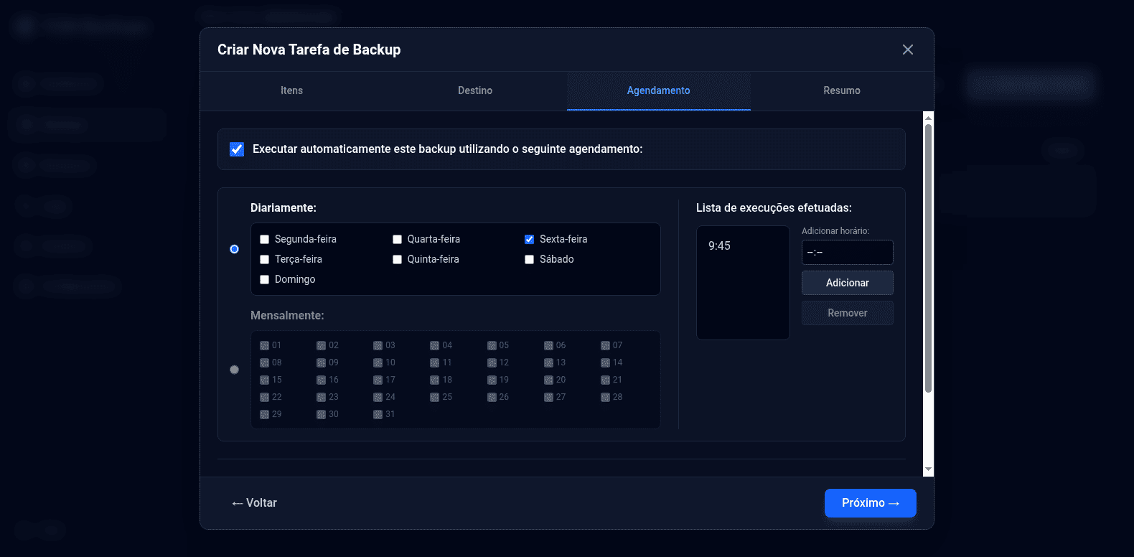Select the Diariamente radio button
Image resolution: width=1134 pixels, height=557 pixels.
point(234,249)
